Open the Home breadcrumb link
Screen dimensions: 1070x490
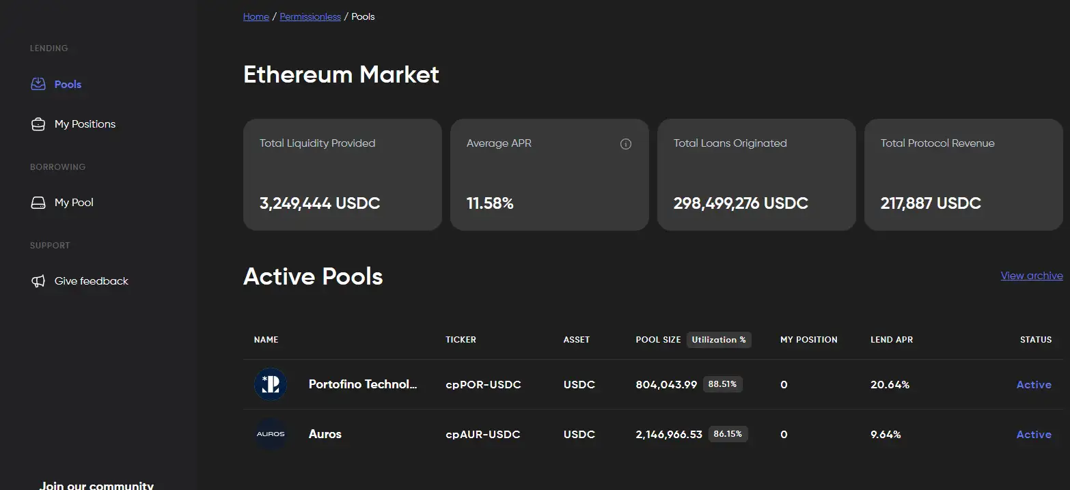pyautogui.click(x=256, y=16)
